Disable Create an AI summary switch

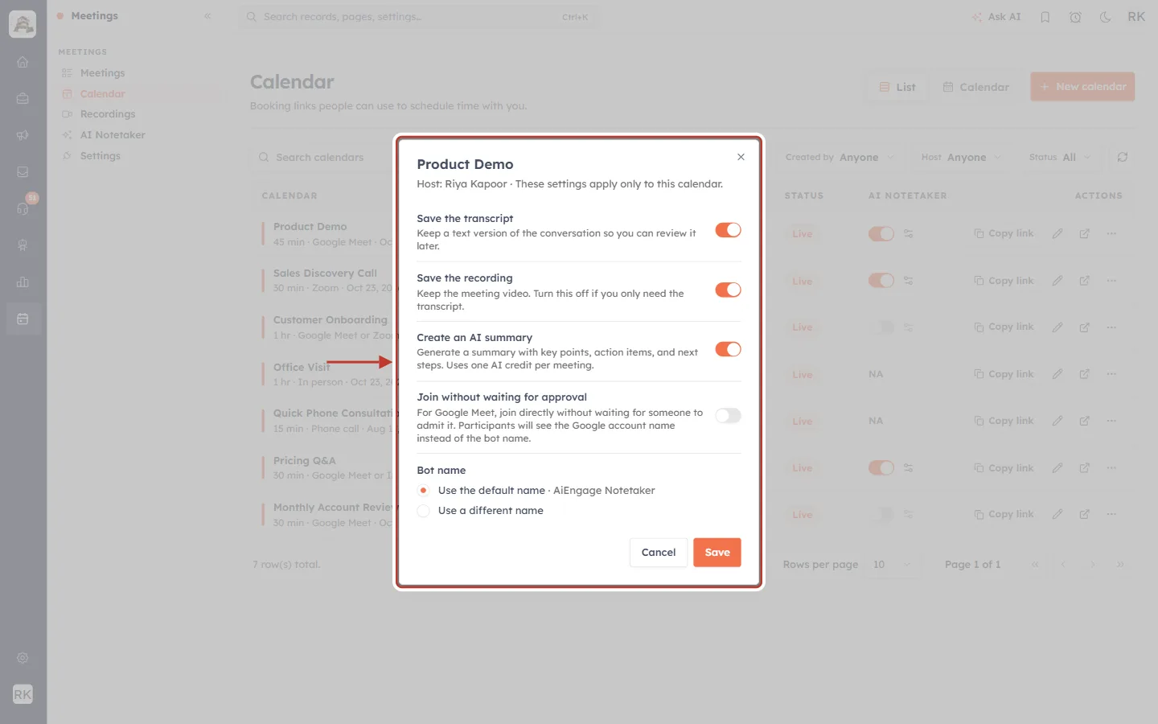728,349
